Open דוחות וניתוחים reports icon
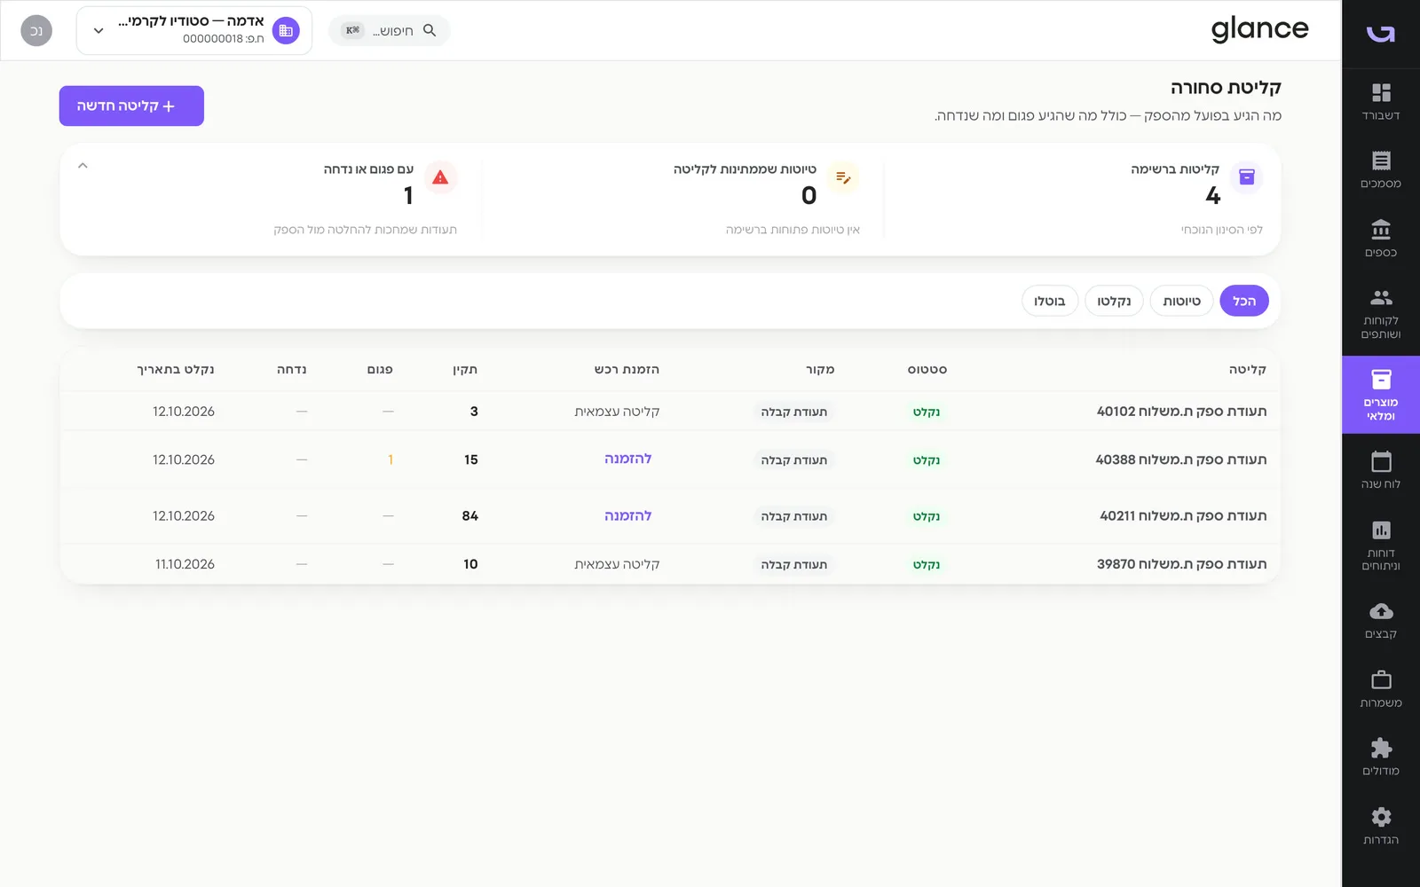The height and width of the screenshot is (887, 1420). (x=1381, y=545)
